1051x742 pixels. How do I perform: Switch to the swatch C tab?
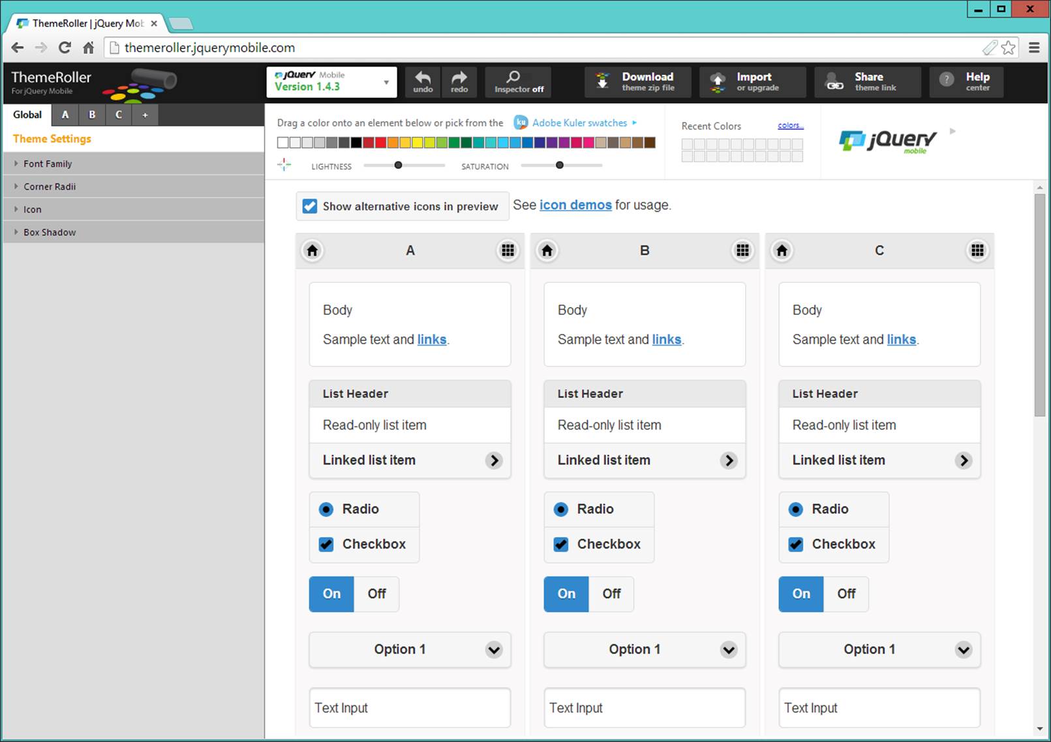tap(119, 115)
